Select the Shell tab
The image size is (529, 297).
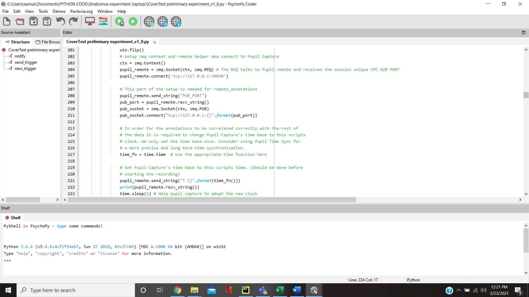(x=13, y=218)
